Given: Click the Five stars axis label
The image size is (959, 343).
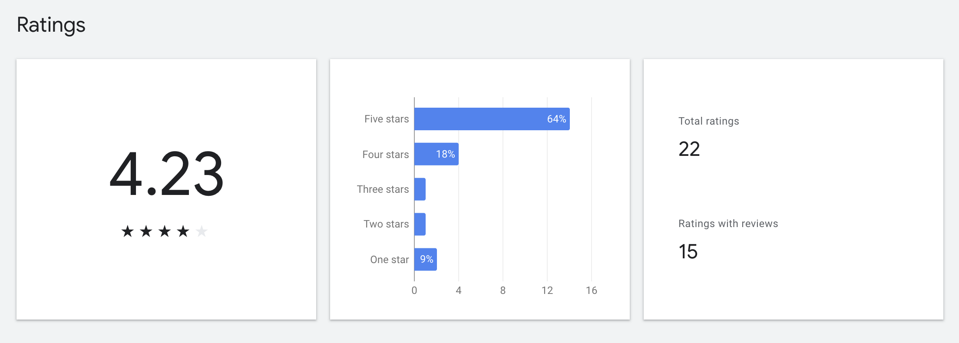Looking at the screenshot, I should tap(387, 119).
